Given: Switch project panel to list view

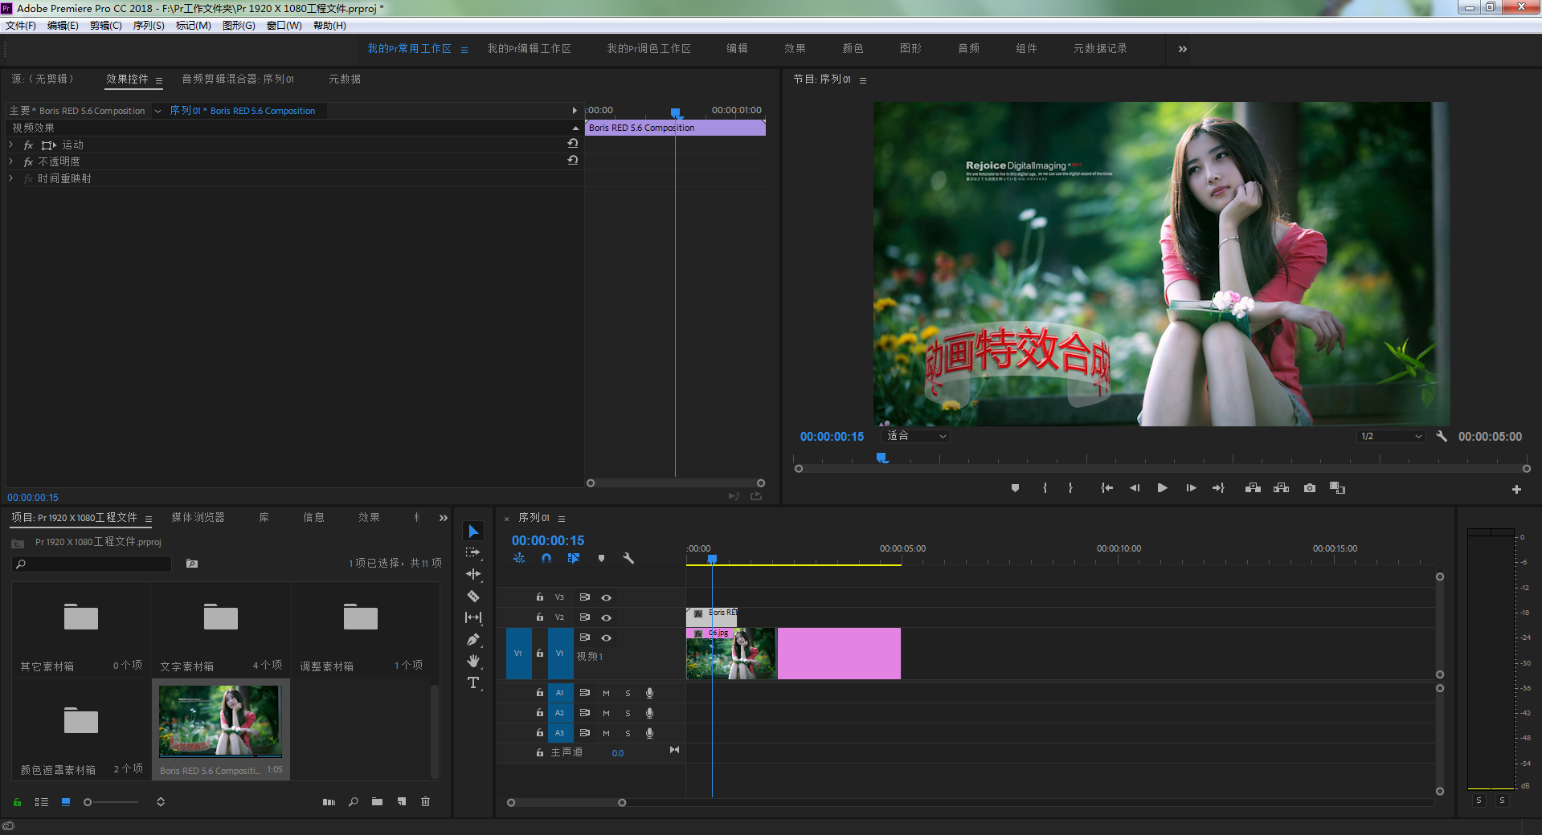Looking at the screenshot, I should 42,801.
